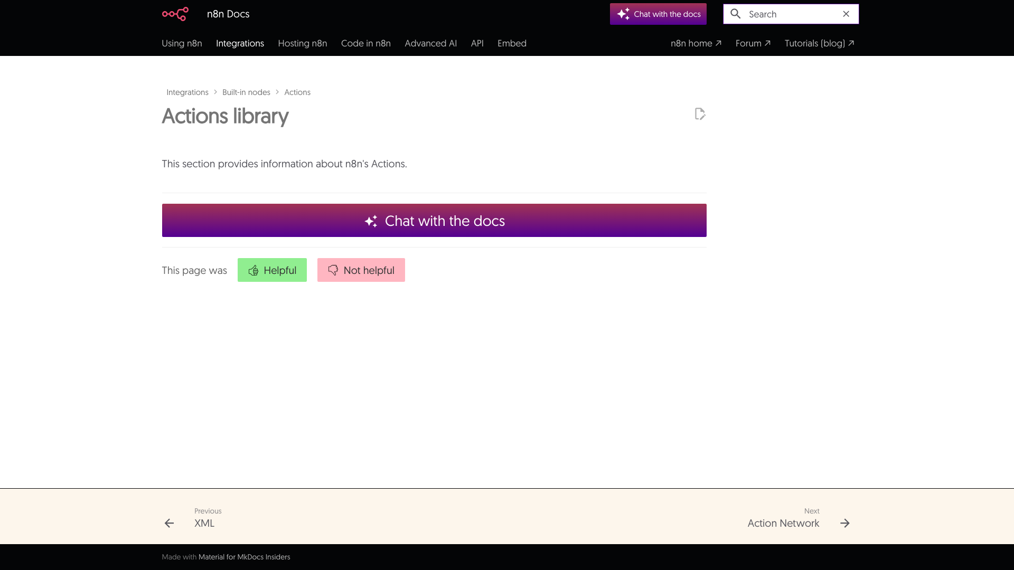The image size is (1014, 570).
Task: Go to Integrations breadcrumb
Action: 187,92
